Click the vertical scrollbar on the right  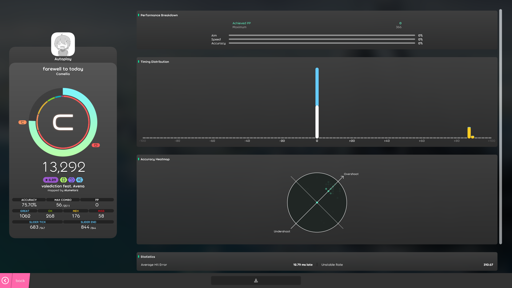tap(501, 127)
